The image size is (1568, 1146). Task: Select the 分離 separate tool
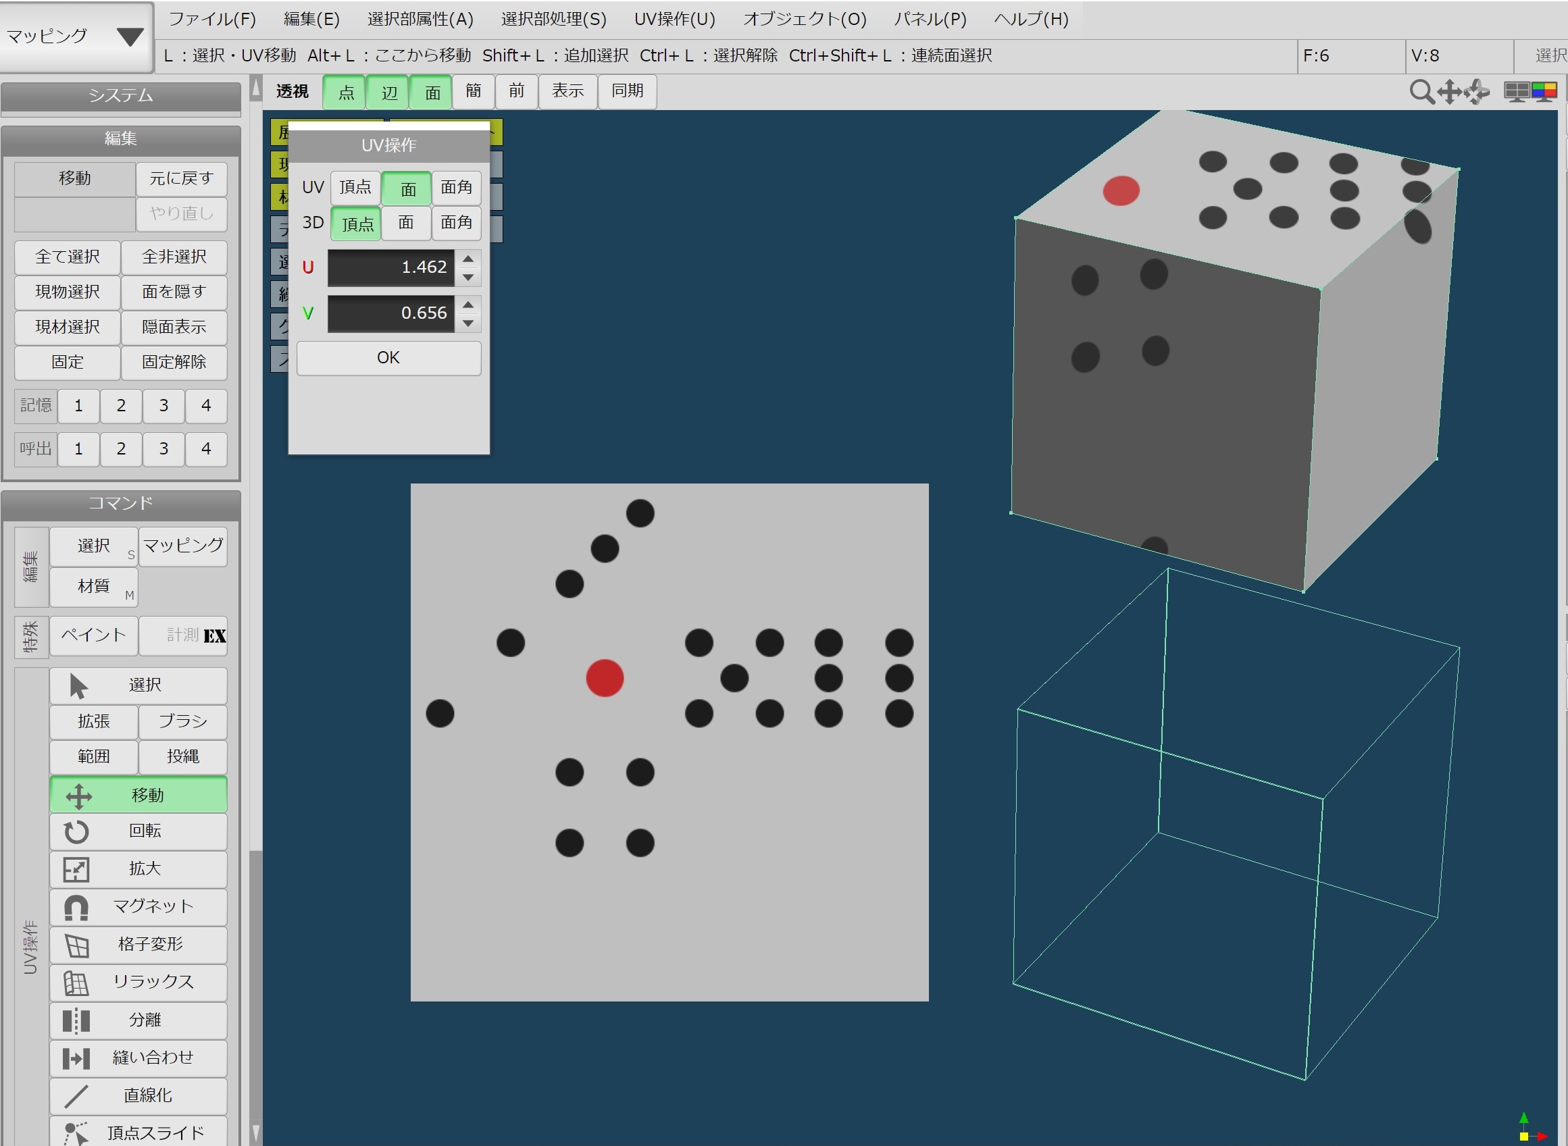[138, 1020]
